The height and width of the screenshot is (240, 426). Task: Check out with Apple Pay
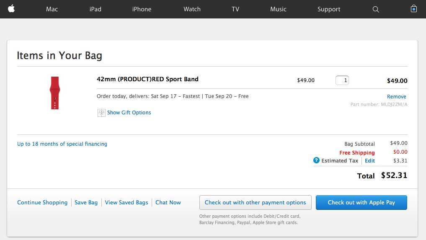(361, 202)
